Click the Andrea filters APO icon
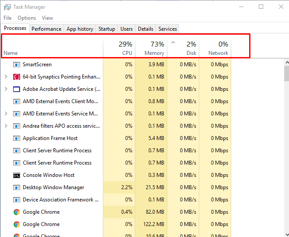The image size is (289, 237). pos(17,126)
